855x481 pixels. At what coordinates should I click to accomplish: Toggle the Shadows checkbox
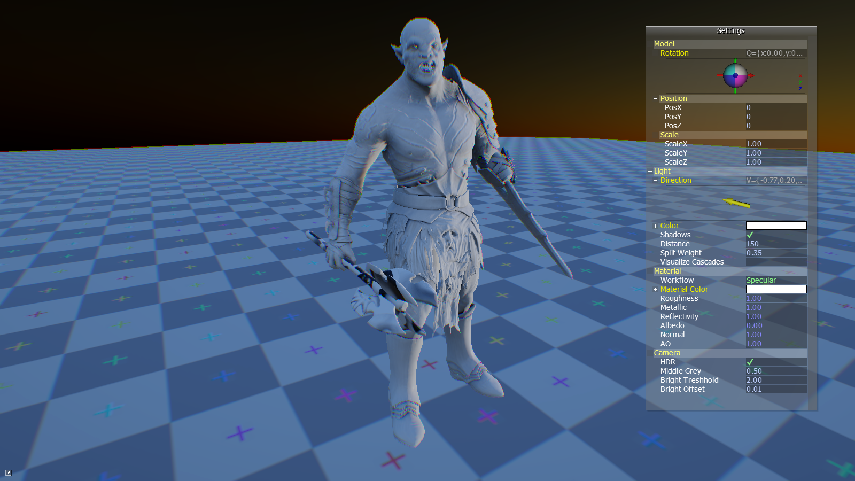[750, 235]
